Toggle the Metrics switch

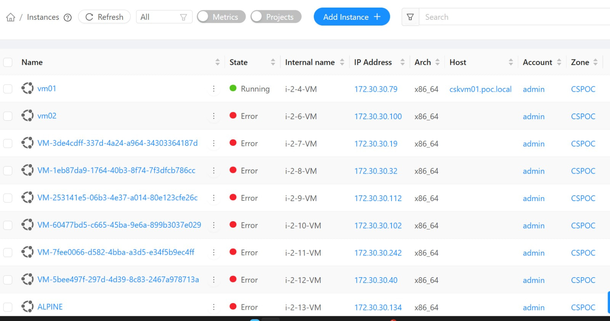click(x=221, y=17)
